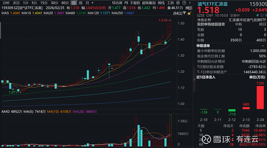
Task: Click the volume MA(10): 6108万 label
Action: (59, 112)
